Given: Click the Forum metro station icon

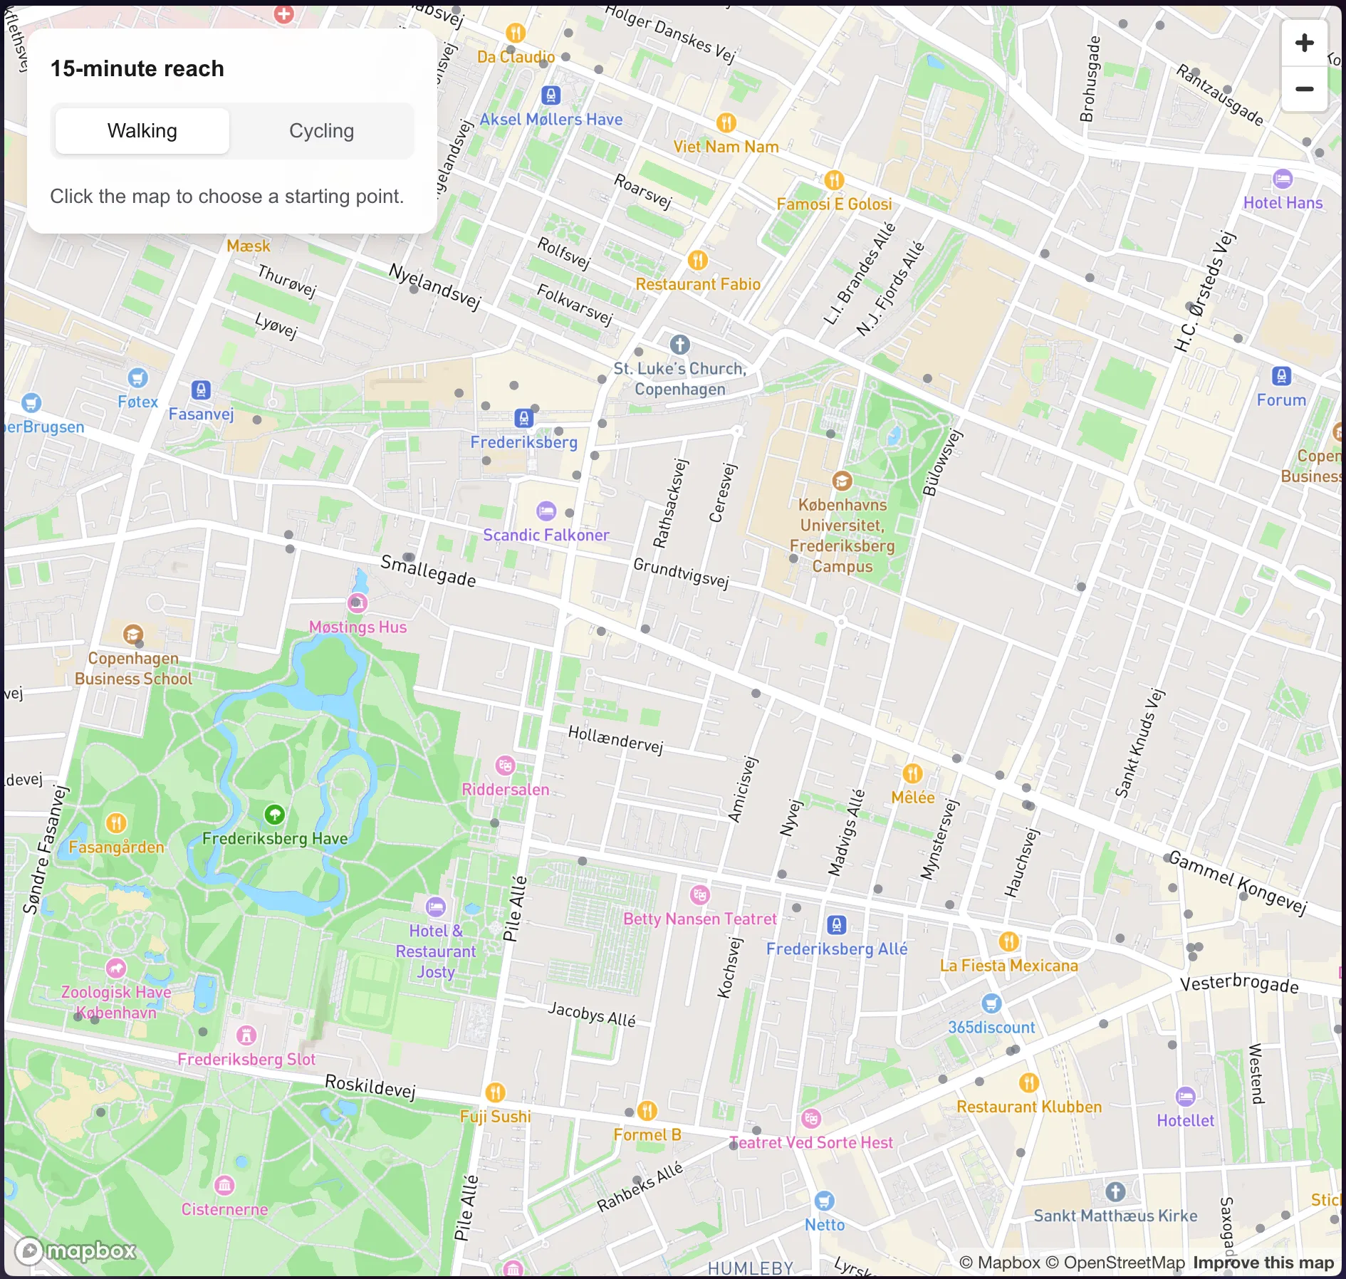Looking at the screenshot, I should coord(1281,376).
